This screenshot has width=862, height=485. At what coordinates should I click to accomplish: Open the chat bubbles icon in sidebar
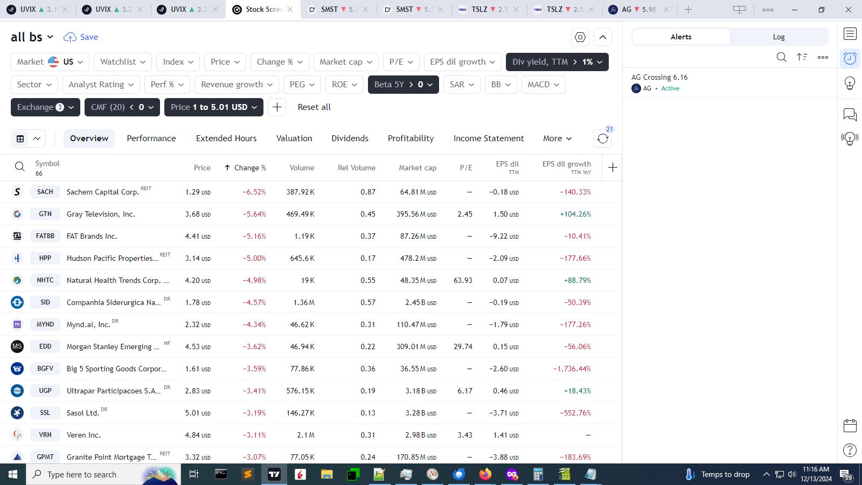850,114
